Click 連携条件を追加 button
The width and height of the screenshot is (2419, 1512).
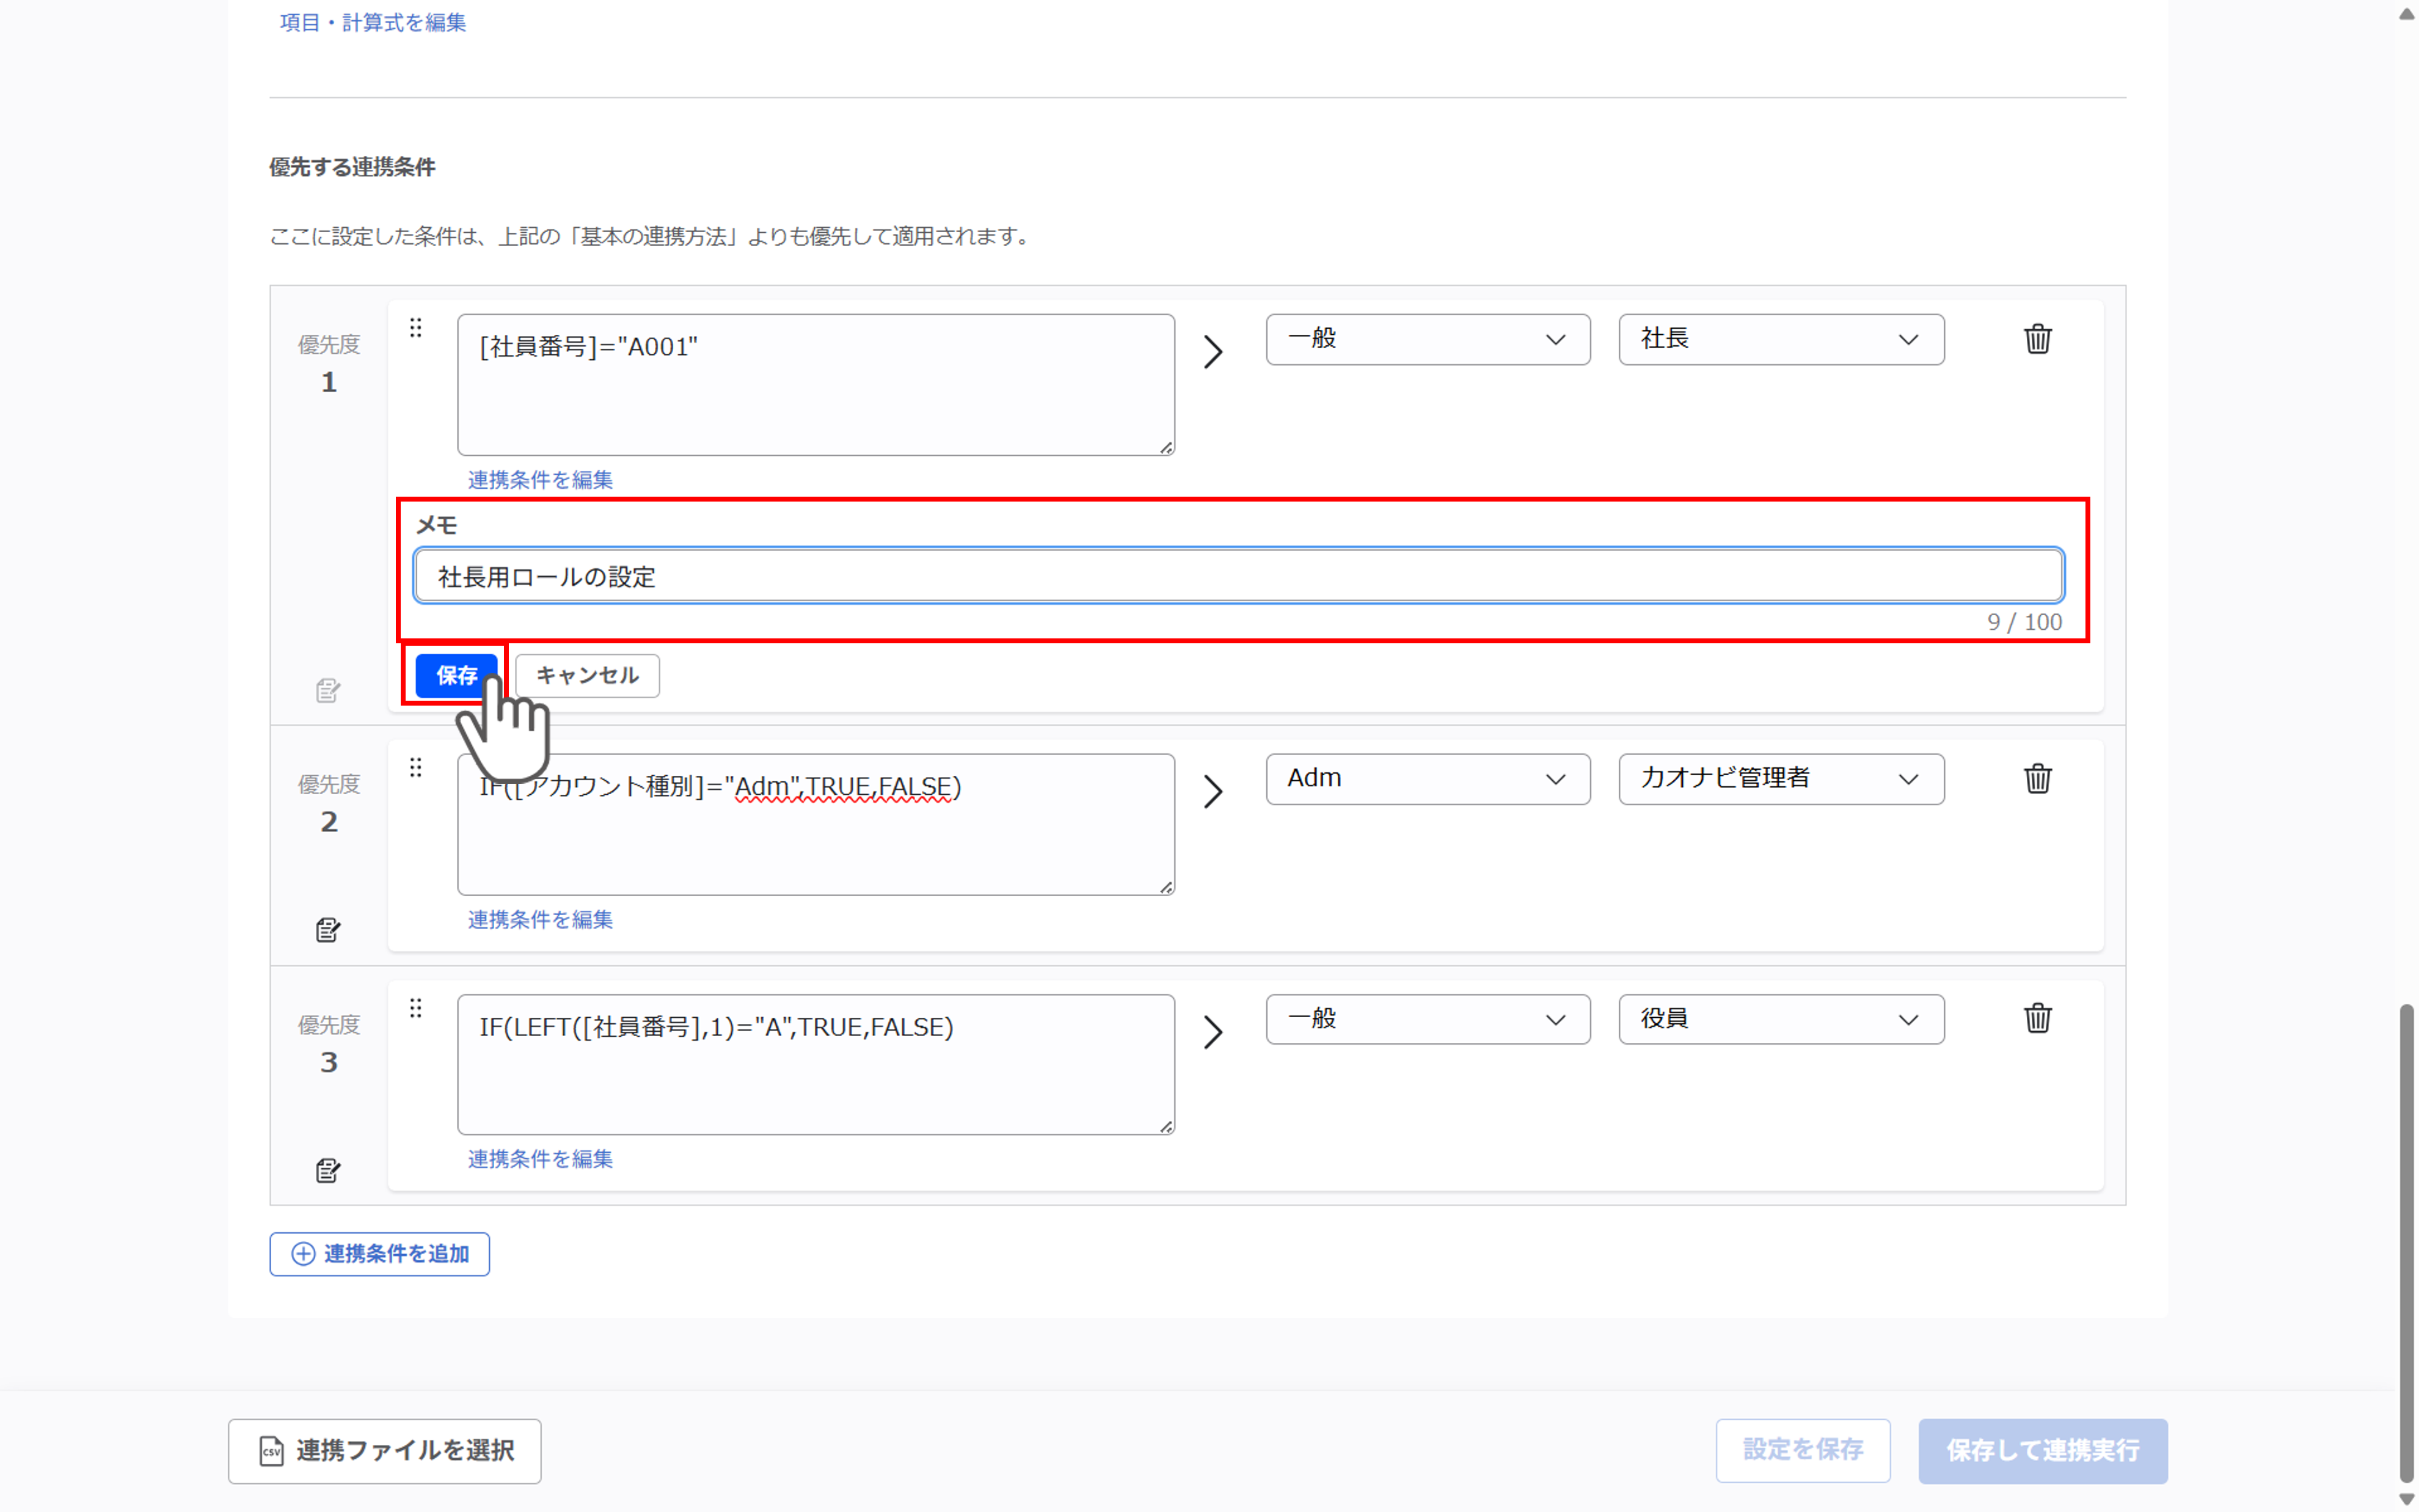click(x=379, y=1253)
